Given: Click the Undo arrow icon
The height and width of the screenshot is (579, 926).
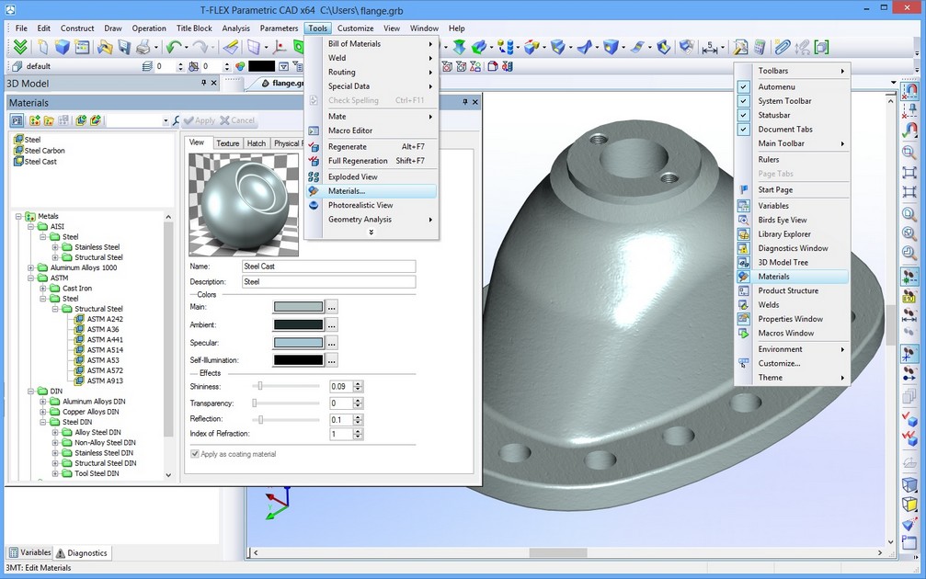Looking at the screenshot, I should [x=173, y=47].
